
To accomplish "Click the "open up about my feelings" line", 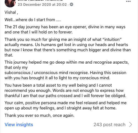I will tap(60, 108).
